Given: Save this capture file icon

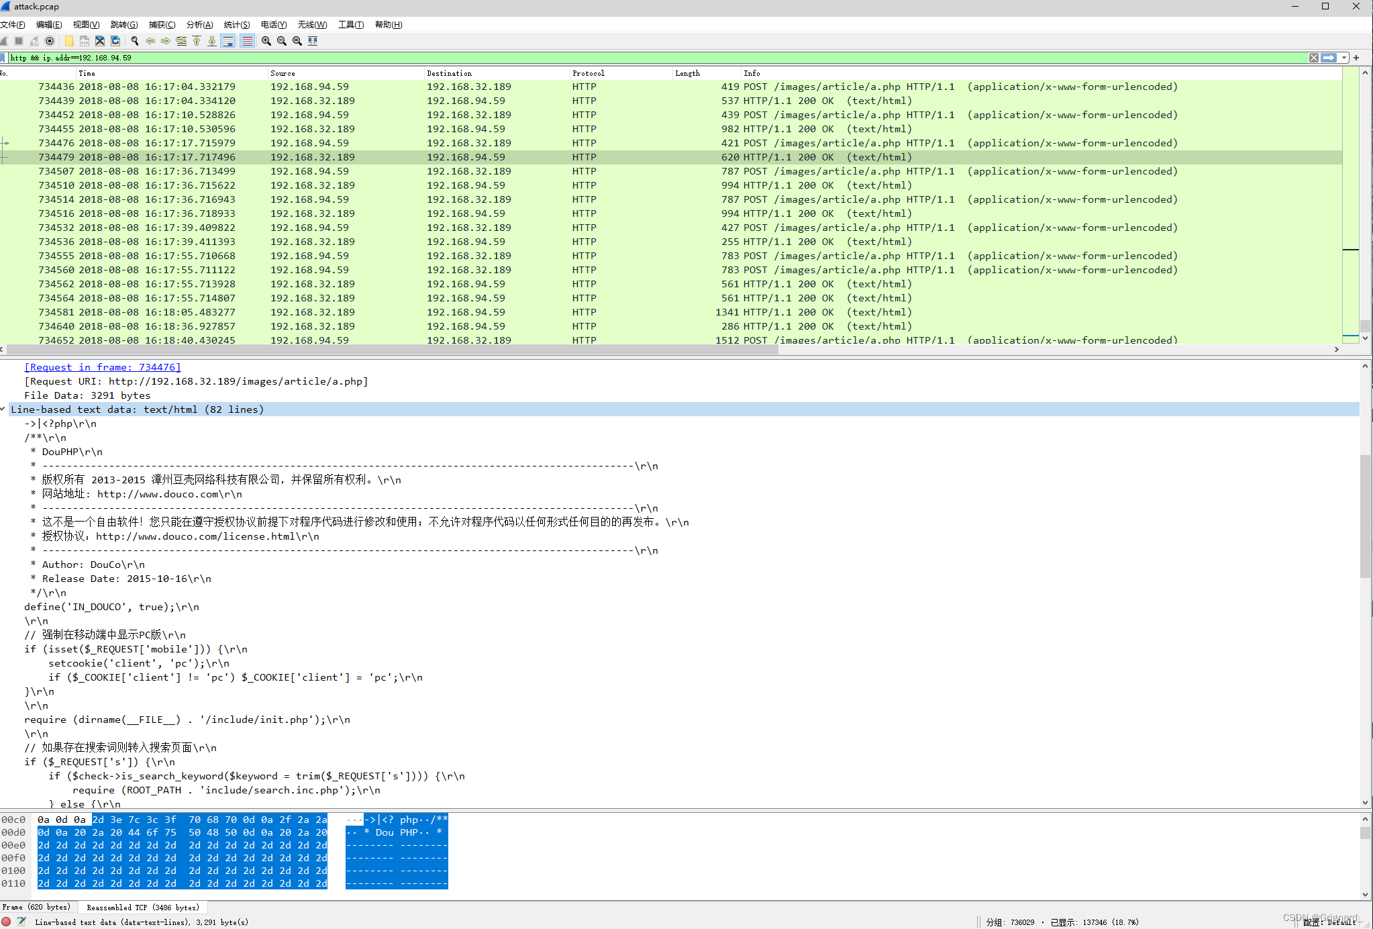Looking at the screenshot, I should (85, 41).
